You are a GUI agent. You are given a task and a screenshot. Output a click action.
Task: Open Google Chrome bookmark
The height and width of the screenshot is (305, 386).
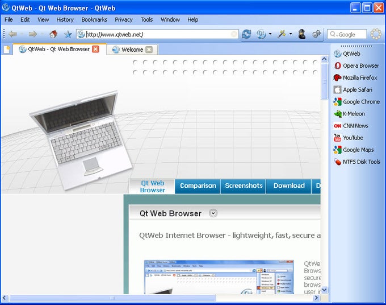356,102
